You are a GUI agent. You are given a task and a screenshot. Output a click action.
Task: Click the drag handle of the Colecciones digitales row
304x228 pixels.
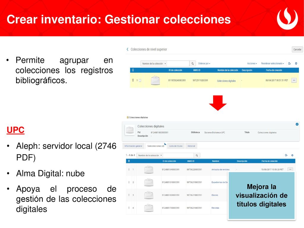[x=133, y=80]
